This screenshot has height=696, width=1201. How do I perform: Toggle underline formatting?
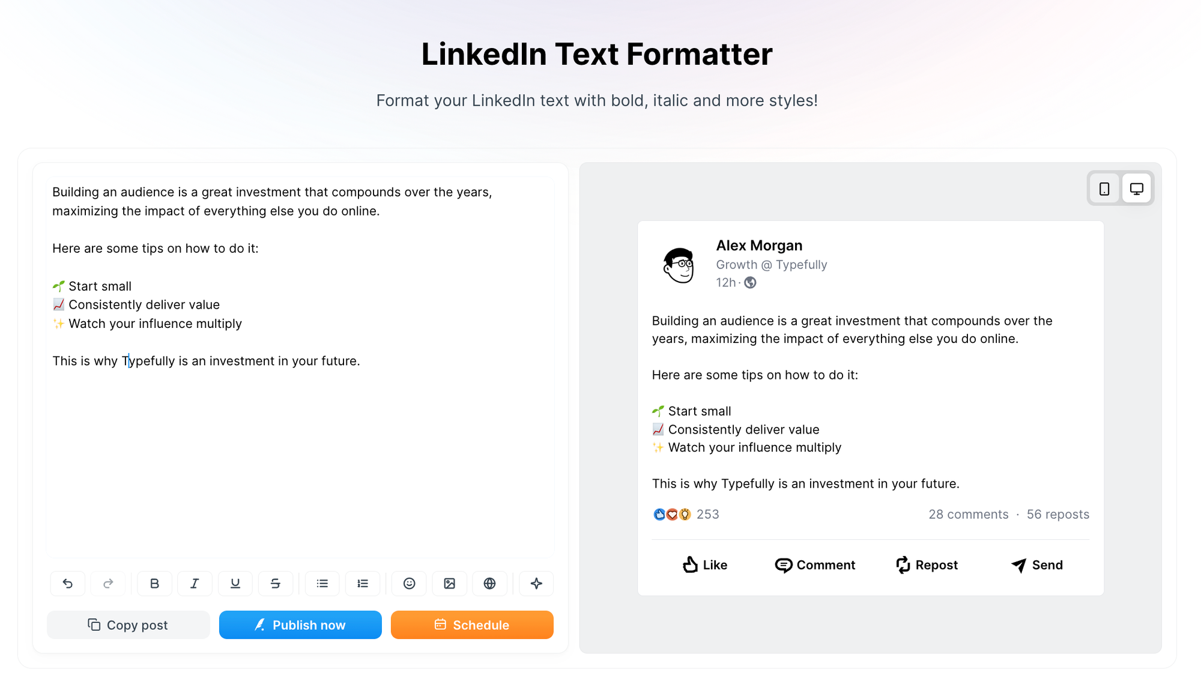click(235, 583)
